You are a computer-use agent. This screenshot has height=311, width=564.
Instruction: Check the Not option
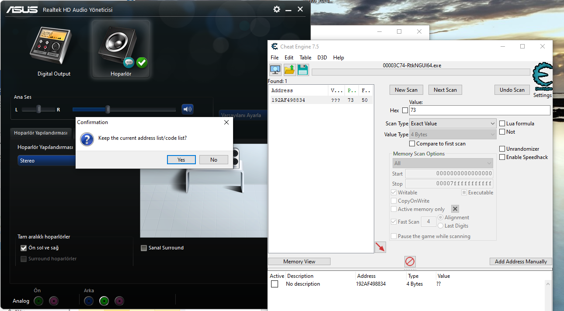(x=502, y=132)
